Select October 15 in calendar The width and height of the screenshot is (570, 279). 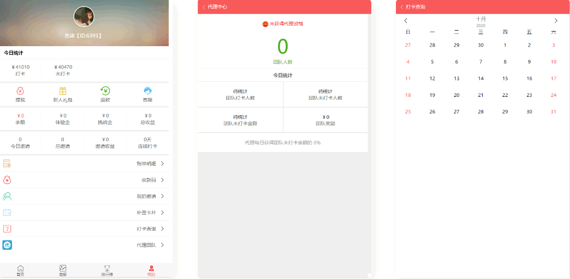coord(505,79)
